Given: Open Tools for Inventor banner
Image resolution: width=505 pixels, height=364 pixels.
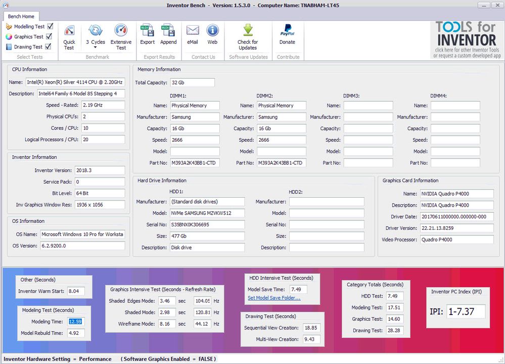Looking at the screenshot, I should click(x=467, y=40).
